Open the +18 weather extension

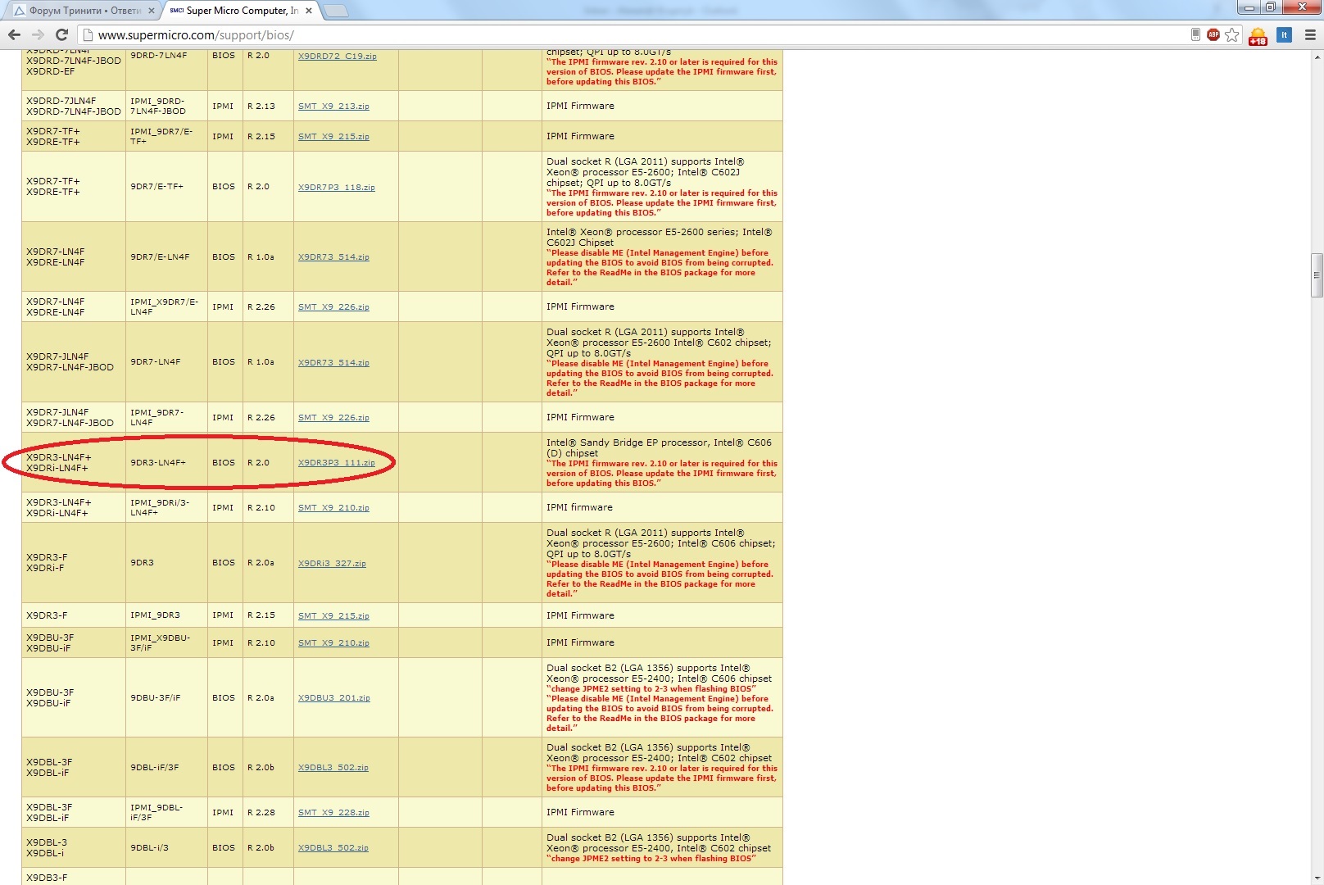click(x=1258, y=35)
